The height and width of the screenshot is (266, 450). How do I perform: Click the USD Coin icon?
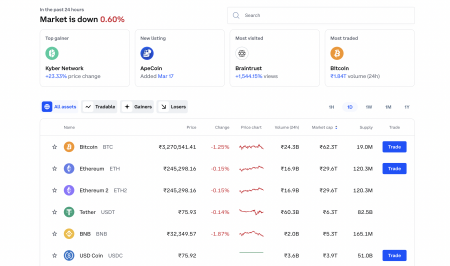tap(69, 255)
